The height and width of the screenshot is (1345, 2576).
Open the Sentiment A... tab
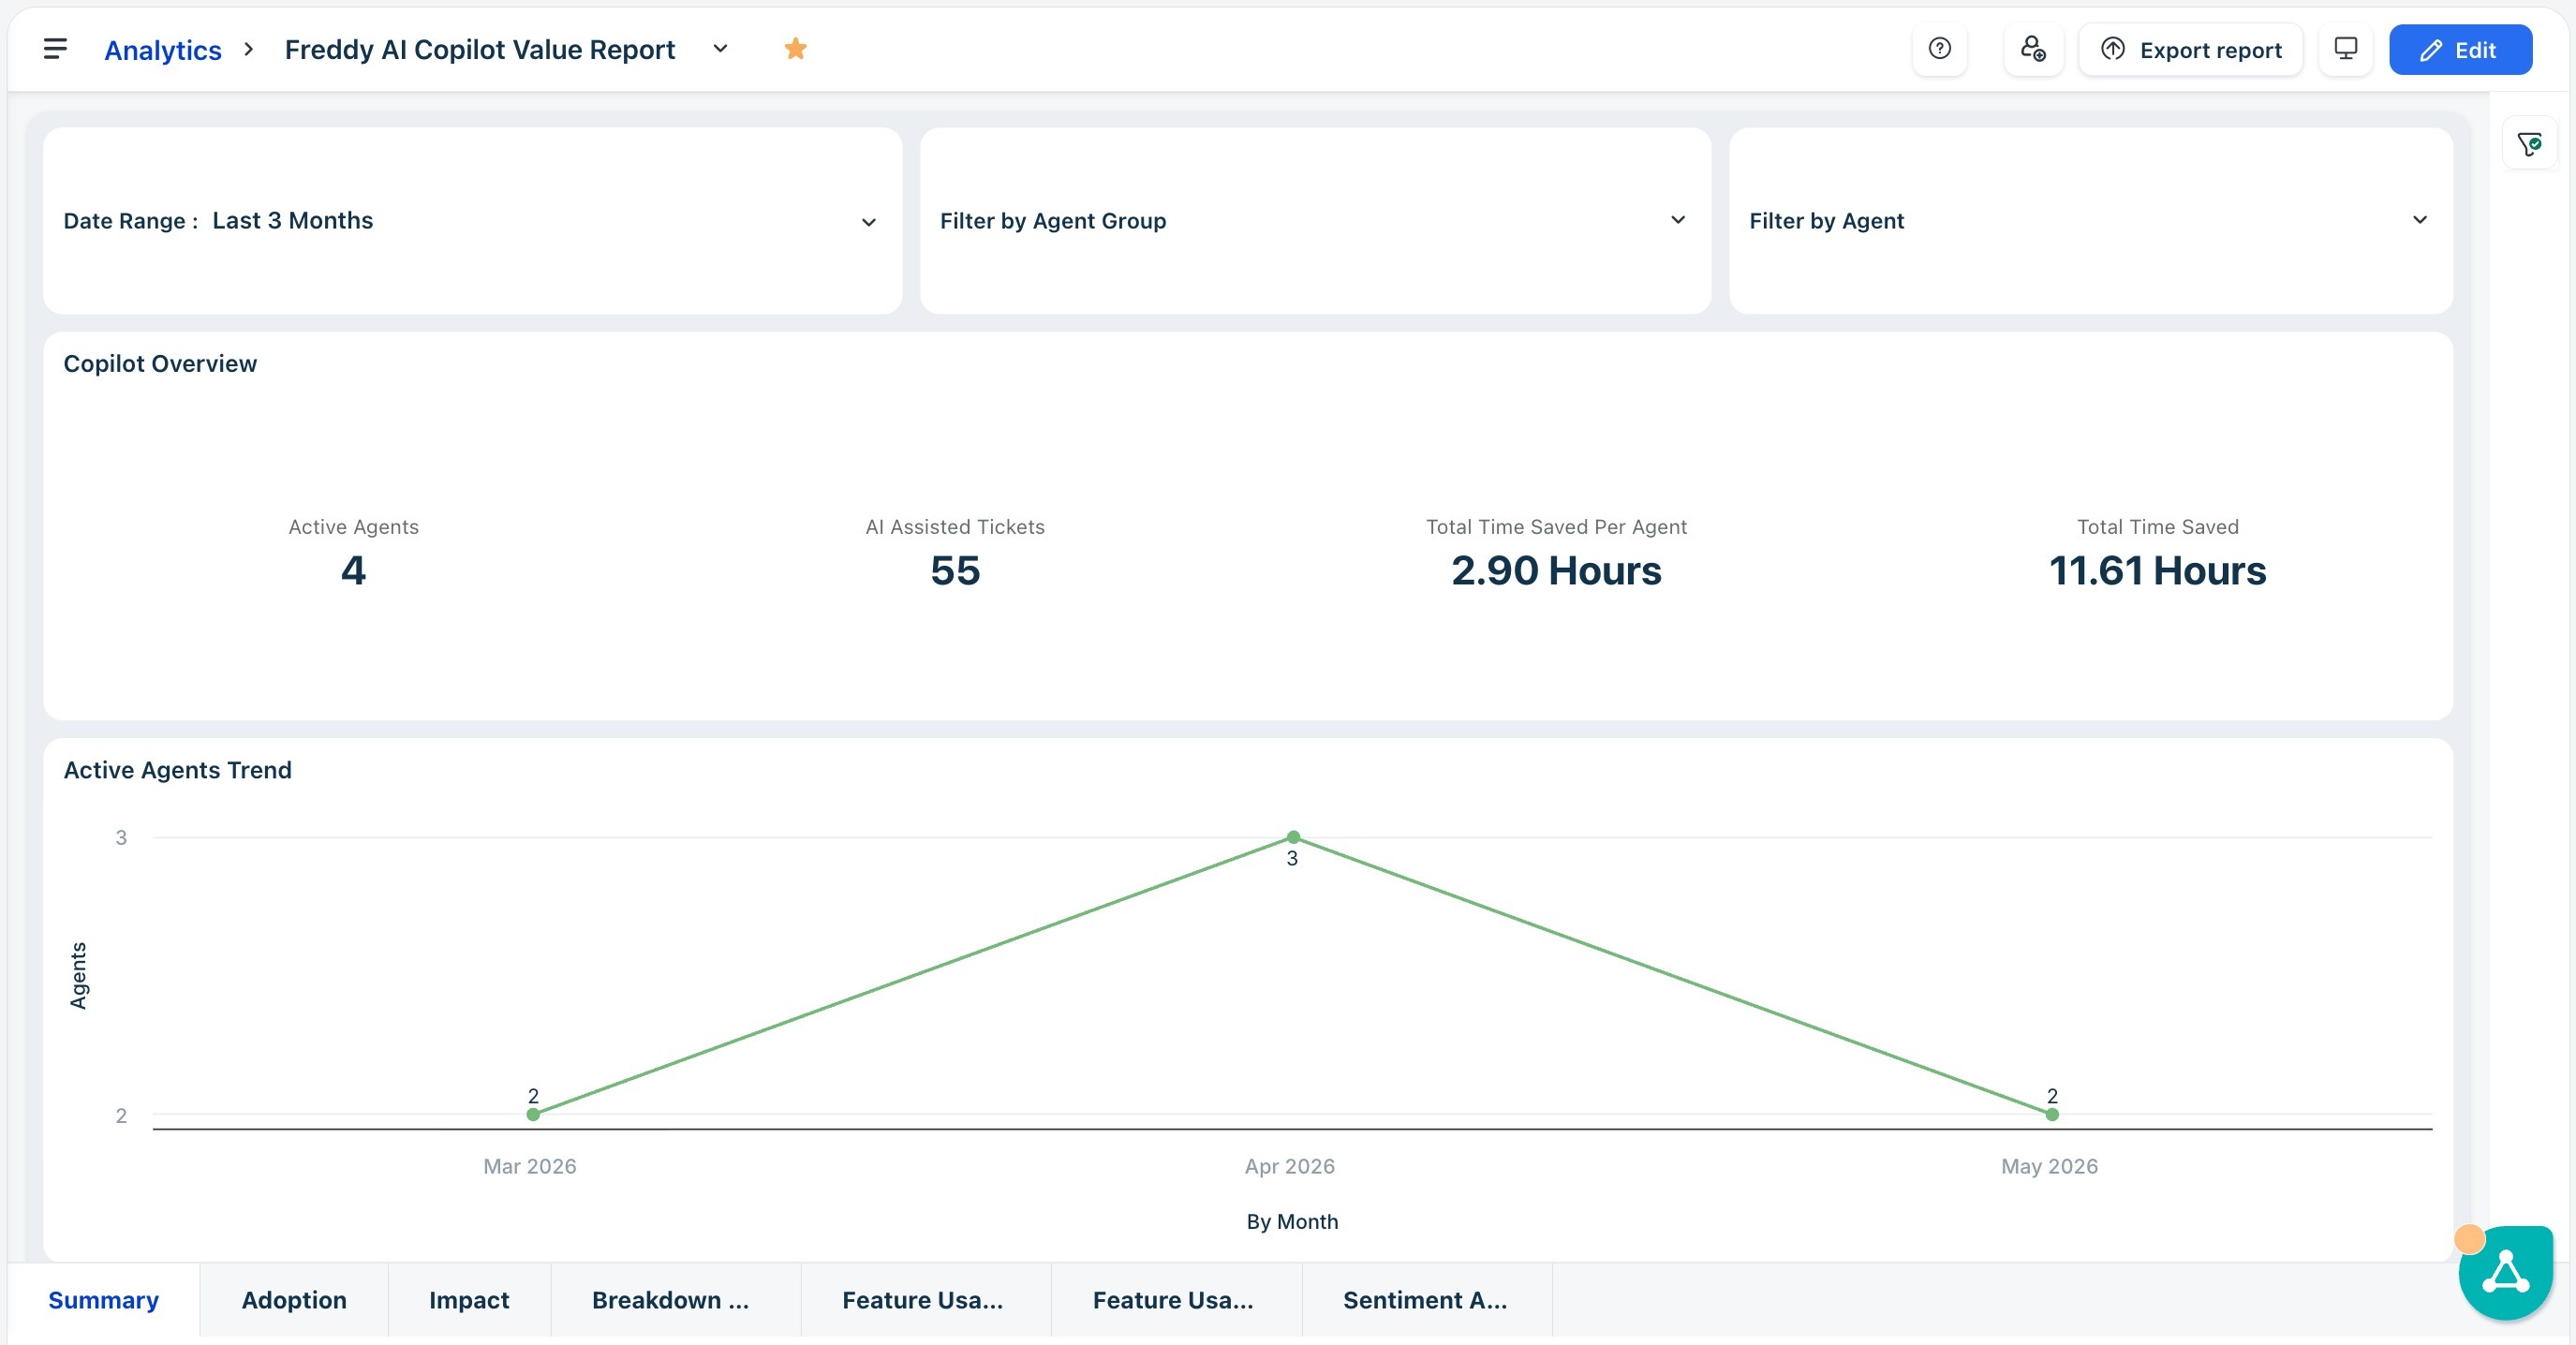pos(1425,1300)
